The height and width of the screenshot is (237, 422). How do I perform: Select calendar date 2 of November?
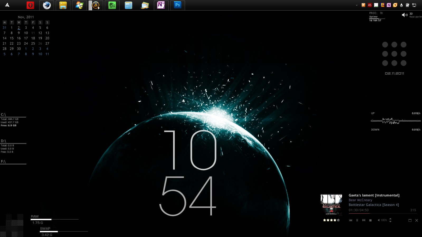pos(19,28)
